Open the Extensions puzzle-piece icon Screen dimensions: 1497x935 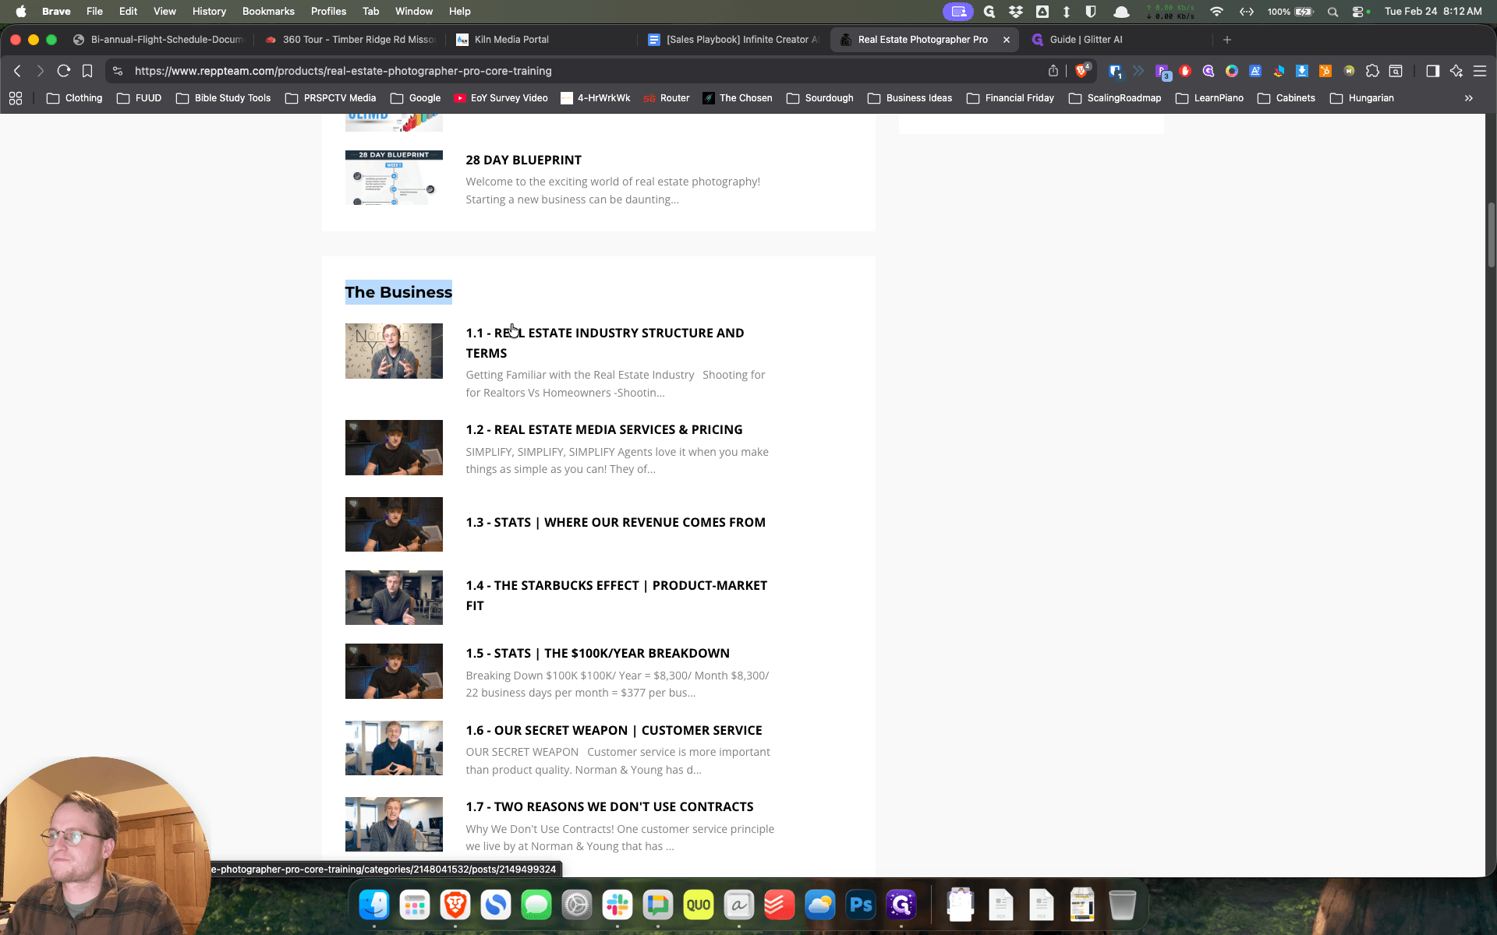click(x=1372, y=71)
